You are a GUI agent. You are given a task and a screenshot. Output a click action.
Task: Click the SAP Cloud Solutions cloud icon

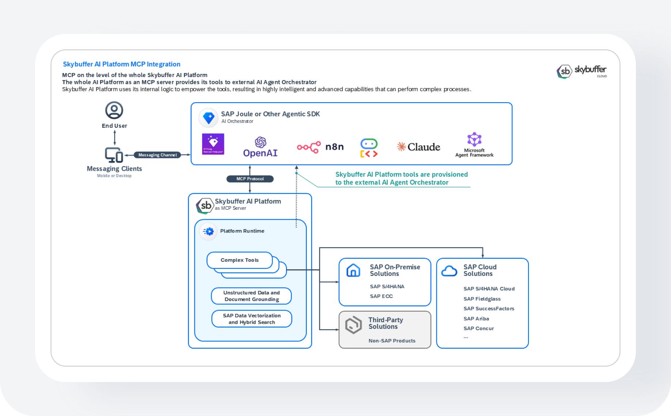tap(449, 271)
